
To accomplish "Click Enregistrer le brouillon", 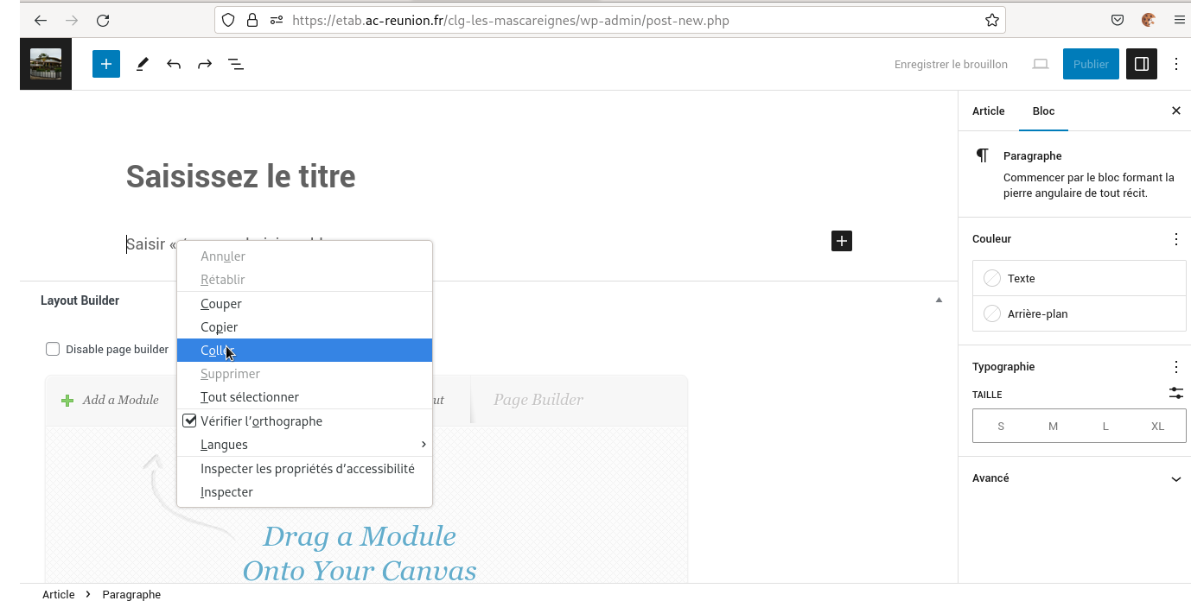I will 951,64.
